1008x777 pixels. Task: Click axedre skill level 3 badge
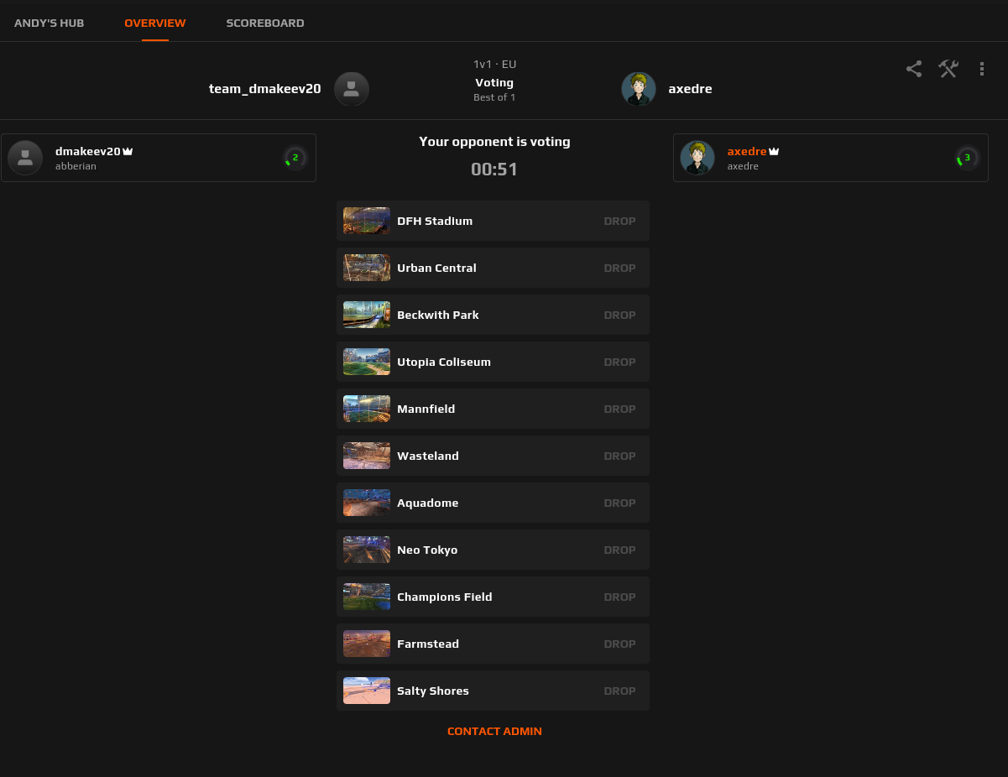click(967, 158)
